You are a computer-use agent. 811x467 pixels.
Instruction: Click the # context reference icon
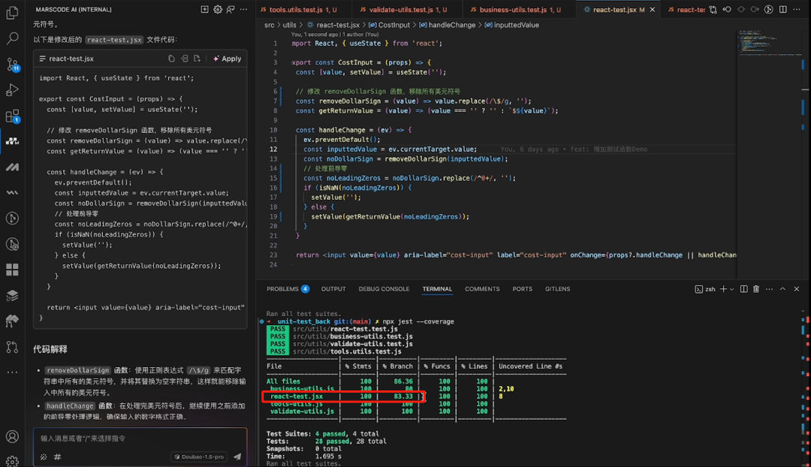pyautogui.click(x=58, y=456)
